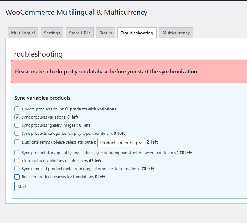Click 'products with variations' text
This screenshot has height=223, width=247.
pos(93,109)
